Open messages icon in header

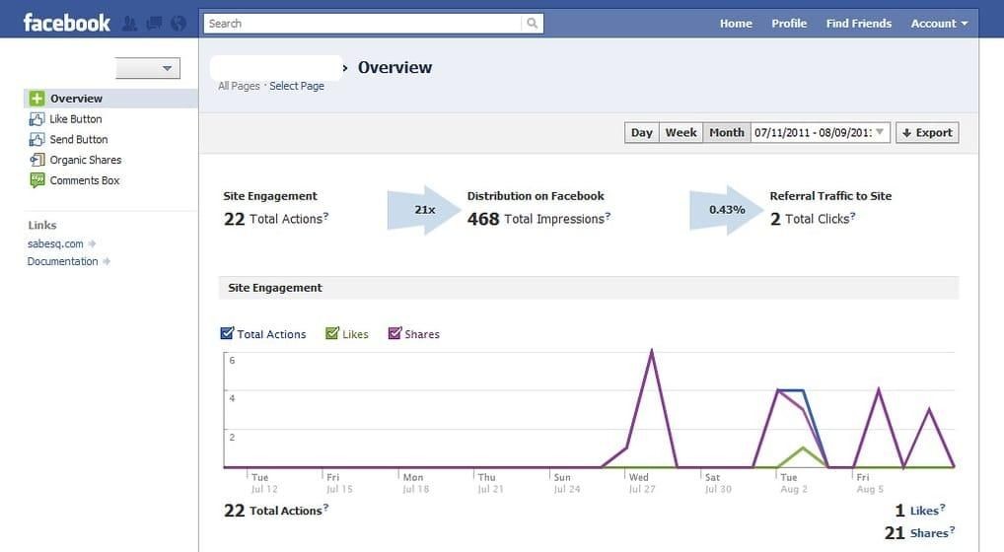(x=154, y=24)
